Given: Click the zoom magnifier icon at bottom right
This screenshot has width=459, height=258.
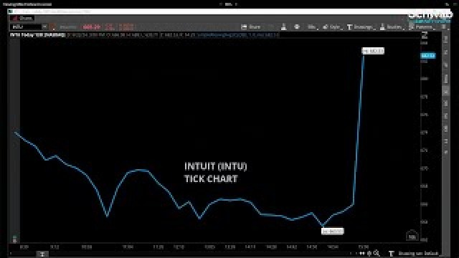Looking at the screenshot, I should tap(377, 253).
